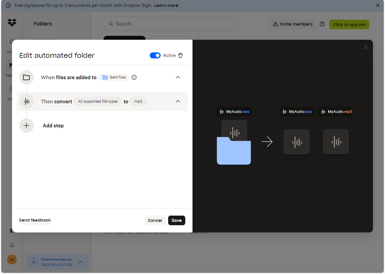385x274 pixels.
Task: Open the 'All supported file types' dropdown
Action: pyautogui.click(x=98, y=101)
